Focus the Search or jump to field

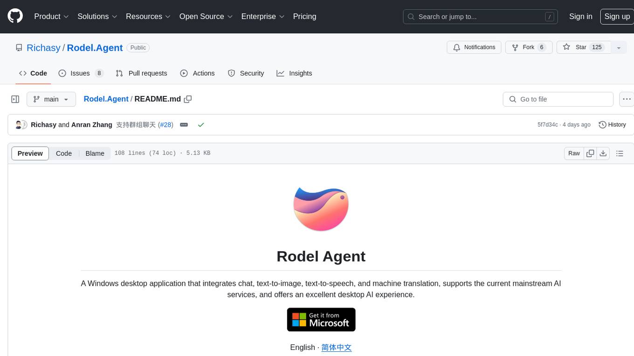click(x=481, y=17)
